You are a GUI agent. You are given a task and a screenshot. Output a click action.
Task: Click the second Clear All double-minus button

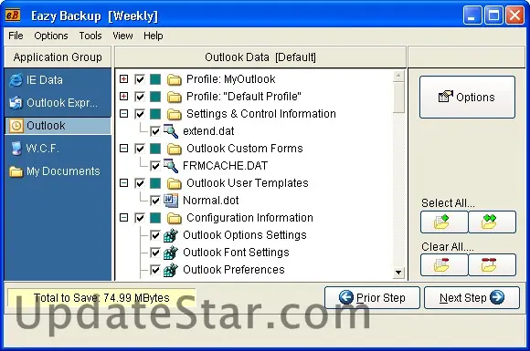click(x=493, y=264)
